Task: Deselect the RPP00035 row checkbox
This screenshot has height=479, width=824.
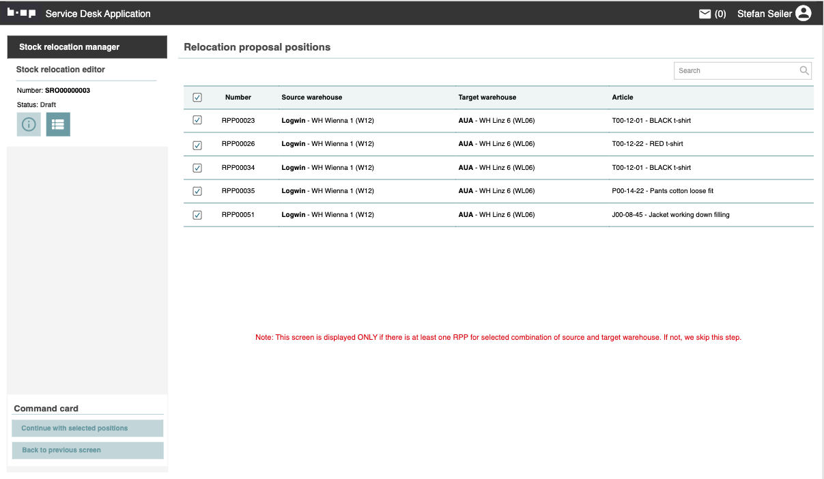Action: 197,191
